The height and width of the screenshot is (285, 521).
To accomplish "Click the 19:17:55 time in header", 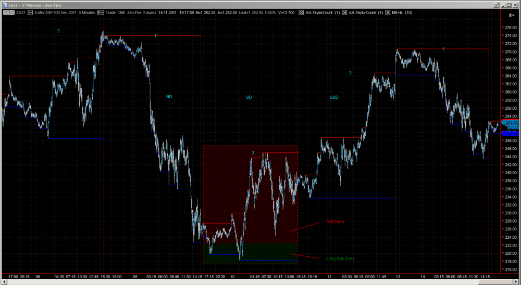I will (x=187, y=12).
